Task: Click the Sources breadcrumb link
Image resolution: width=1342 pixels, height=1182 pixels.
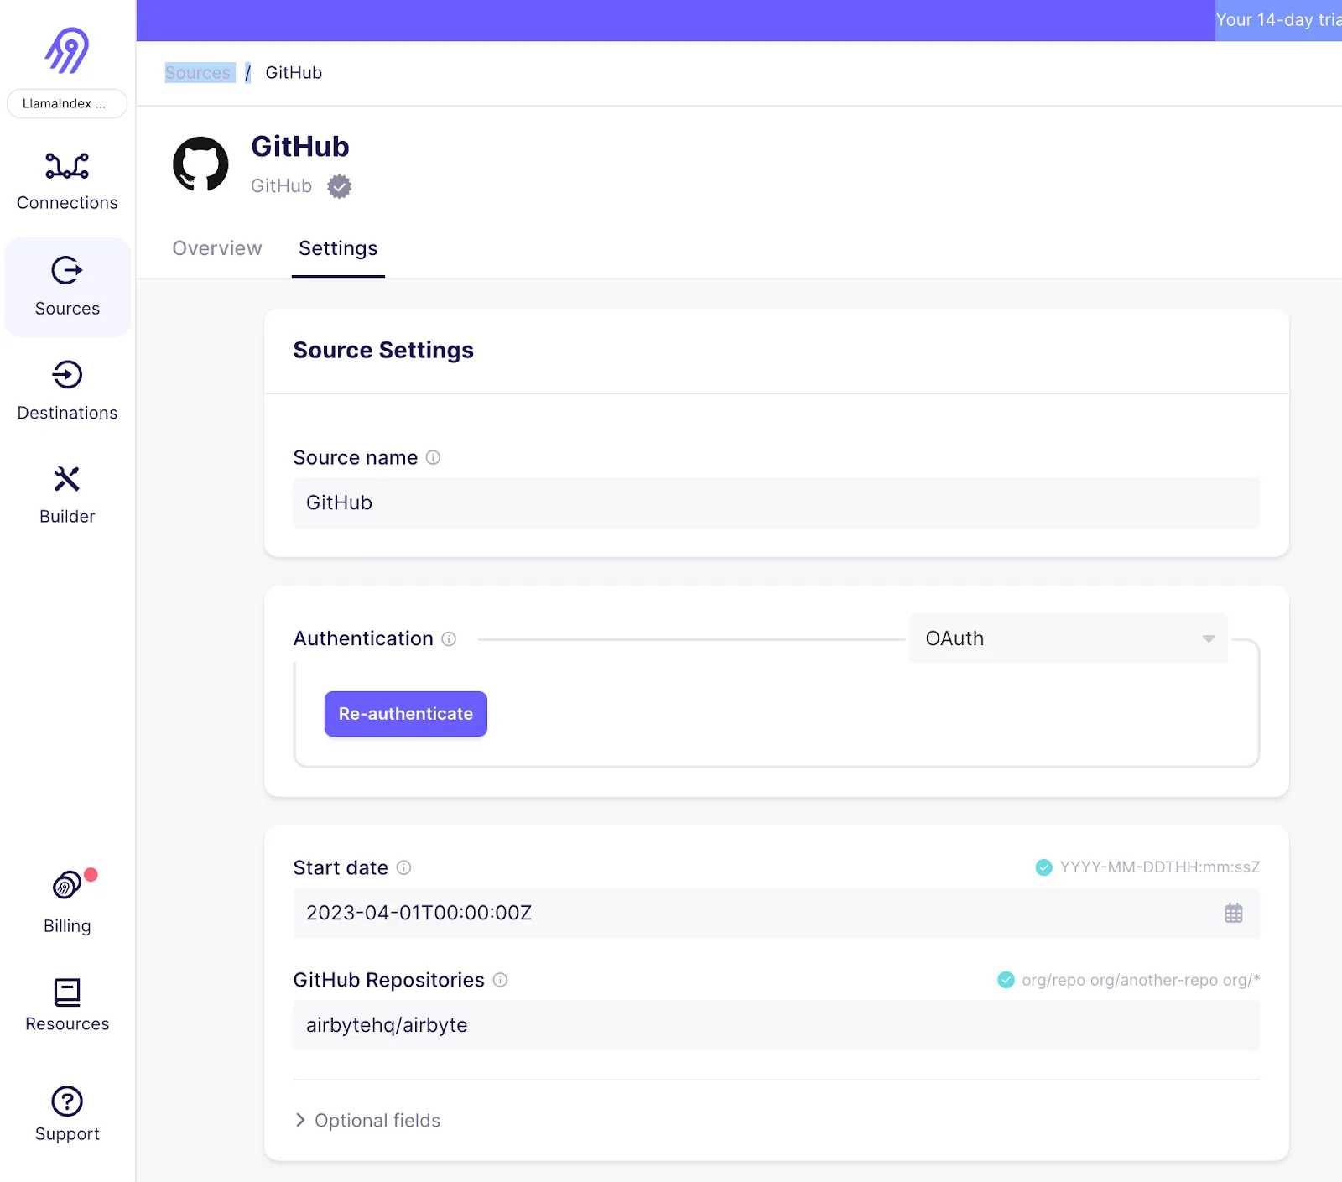Action: (x=198, y=73)
